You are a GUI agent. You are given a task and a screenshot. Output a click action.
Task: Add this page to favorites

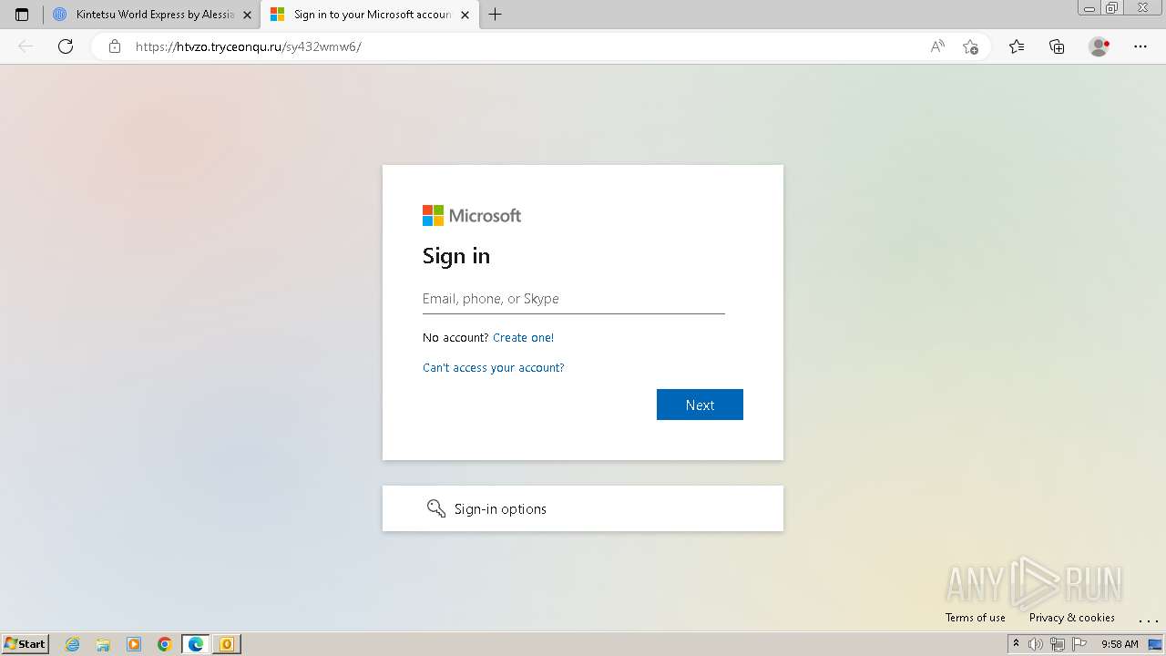pos(970,46)
